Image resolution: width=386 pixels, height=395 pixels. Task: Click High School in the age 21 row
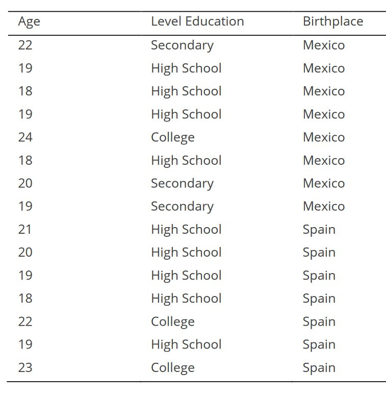point(186,229)
